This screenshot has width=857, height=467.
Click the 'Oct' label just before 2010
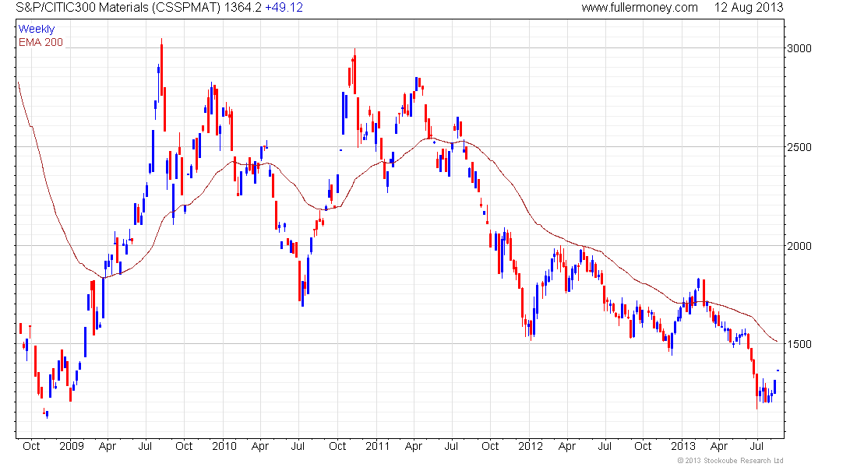tap(184, 446)
